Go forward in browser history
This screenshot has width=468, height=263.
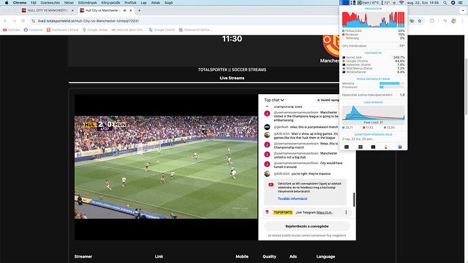(14, 21)
